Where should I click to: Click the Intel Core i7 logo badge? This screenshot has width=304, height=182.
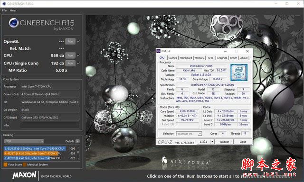239,73
